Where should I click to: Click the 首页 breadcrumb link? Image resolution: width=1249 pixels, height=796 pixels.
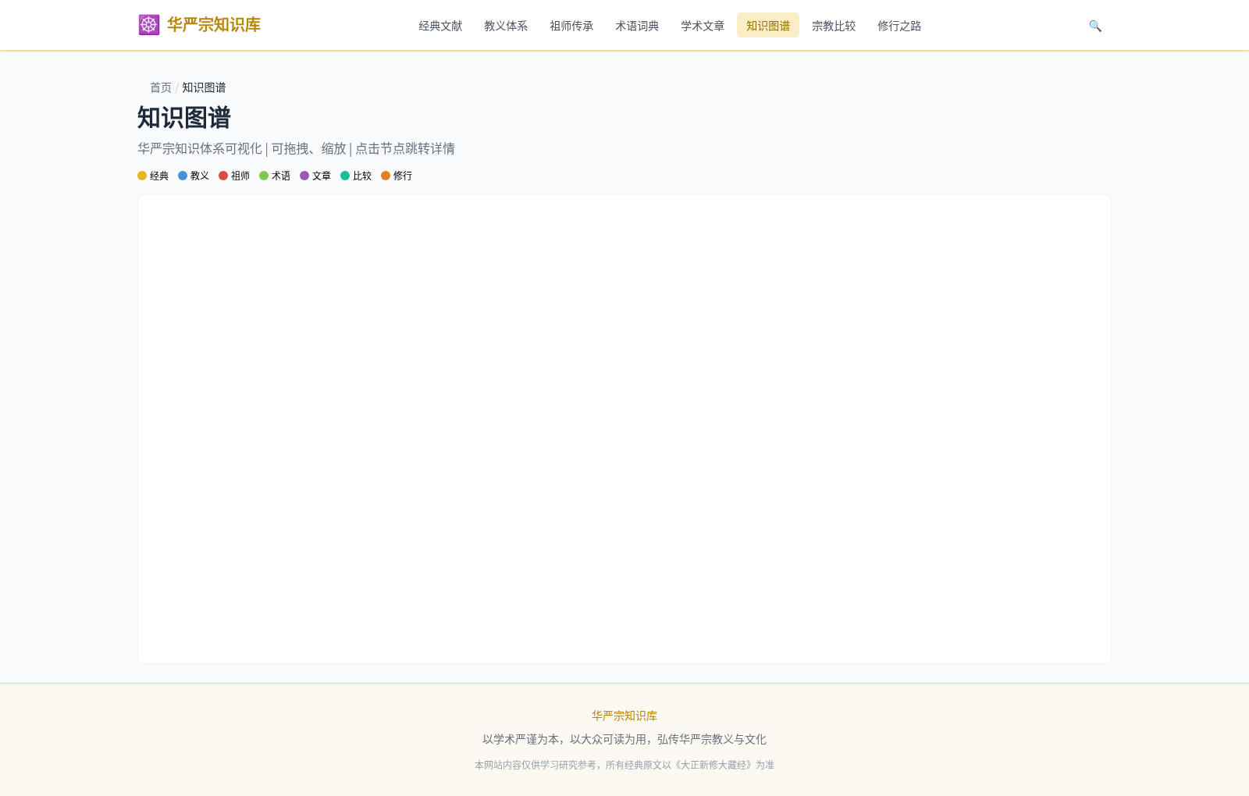point(161,87)
